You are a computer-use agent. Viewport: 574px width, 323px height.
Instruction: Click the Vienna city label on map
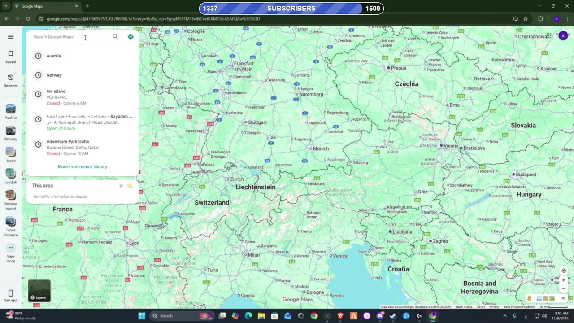(450, 146)
